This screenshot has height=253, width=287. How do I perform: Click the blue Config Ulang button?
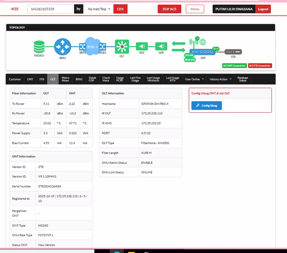pyautogui.click(x=207, y=106)
